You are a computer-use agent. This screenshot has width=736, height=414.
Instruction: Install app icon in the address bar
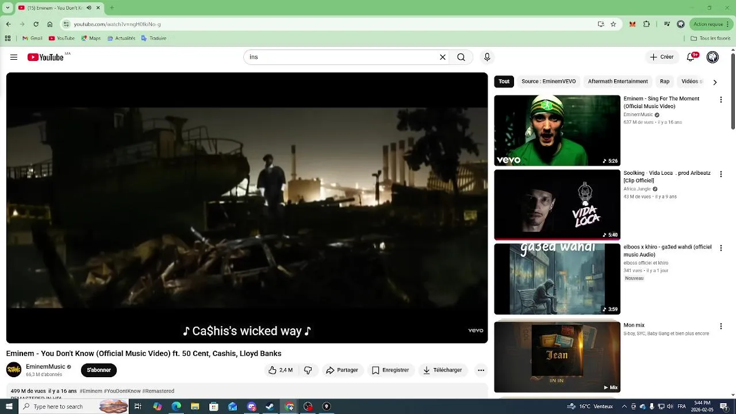(x=601, y=24)
